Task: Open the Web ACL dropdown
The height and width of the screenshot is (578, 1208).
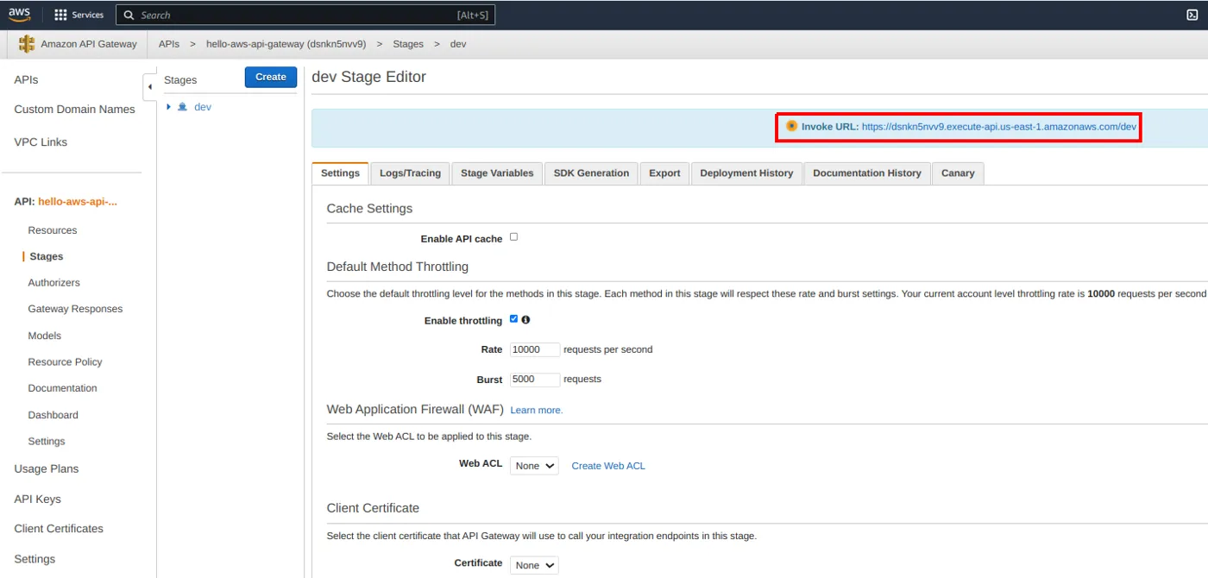Action: (534, 466)
